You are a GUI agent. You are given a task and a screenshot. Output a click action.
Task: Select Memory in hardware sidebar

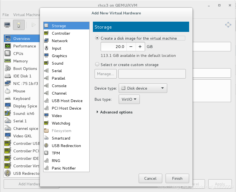click(22, 61)
